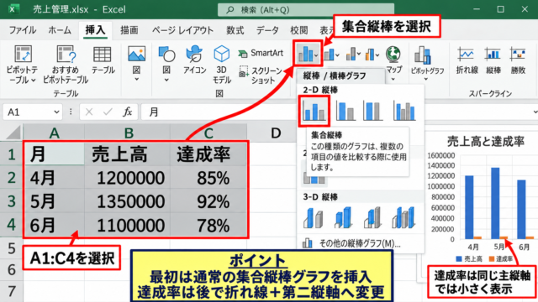Select 2-D 集合縦棒 clustered column chart
The height and width of the screenshot is (302, 538).
coord(314,111)
